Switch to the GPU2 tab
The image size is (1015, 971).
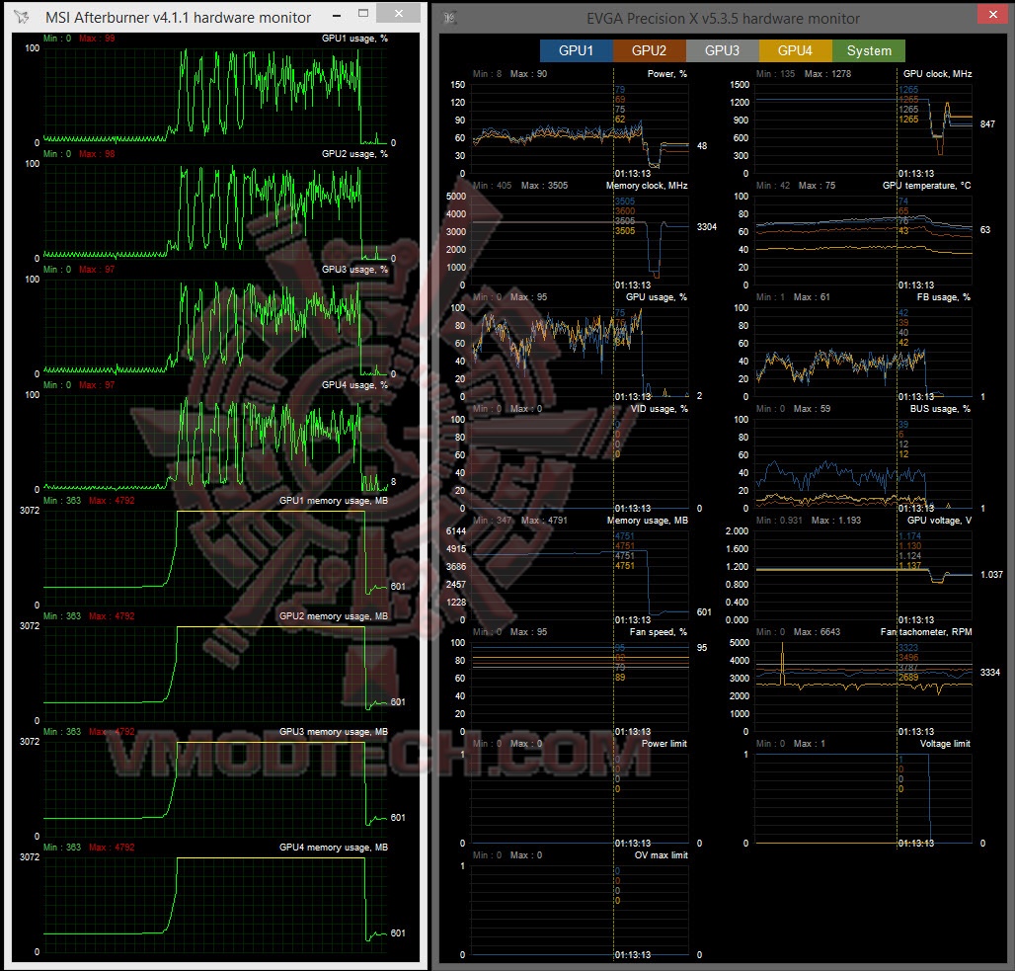tap(650, 50)
